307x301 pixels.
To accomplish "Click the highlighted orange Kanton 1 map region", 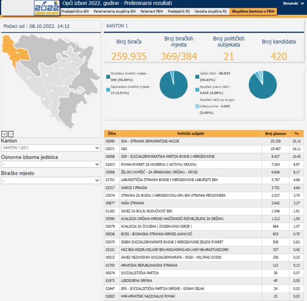I will (x=16, y=50).
